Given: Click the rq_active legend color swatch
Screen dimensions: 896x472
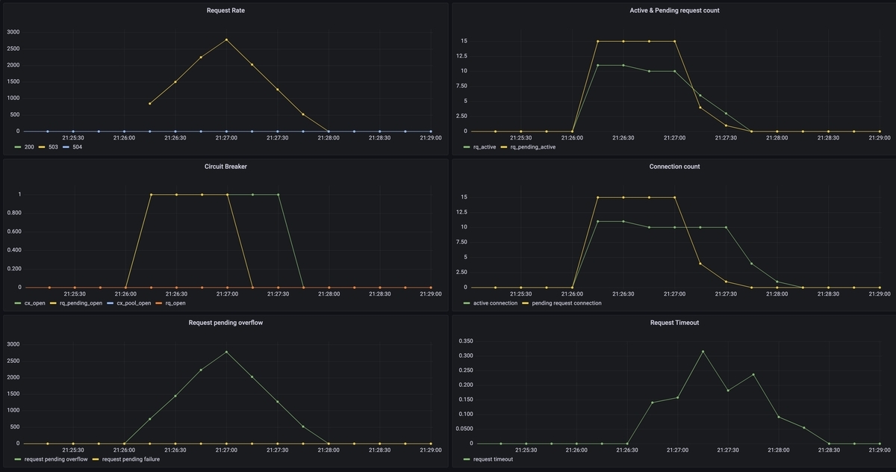Looking at the screenshot, I should coord(467,147).
